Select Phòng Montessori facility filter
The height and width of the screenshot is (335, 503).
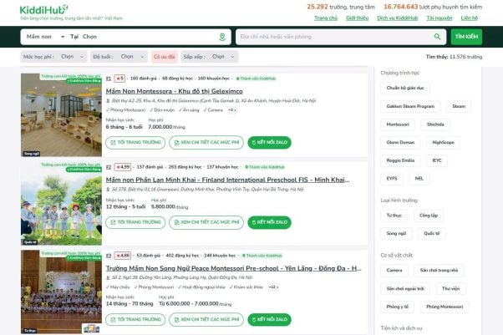click(445, 307)
